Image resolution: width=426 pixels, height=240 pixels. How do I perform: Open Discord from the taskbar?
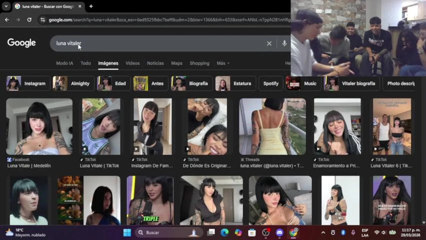(280, 232)
